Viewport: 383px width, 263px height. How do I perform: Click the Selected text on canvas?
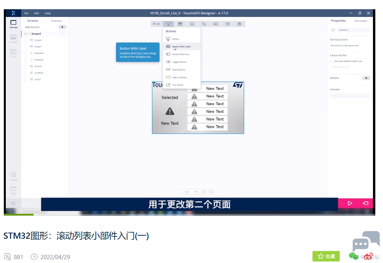point(170,97)
